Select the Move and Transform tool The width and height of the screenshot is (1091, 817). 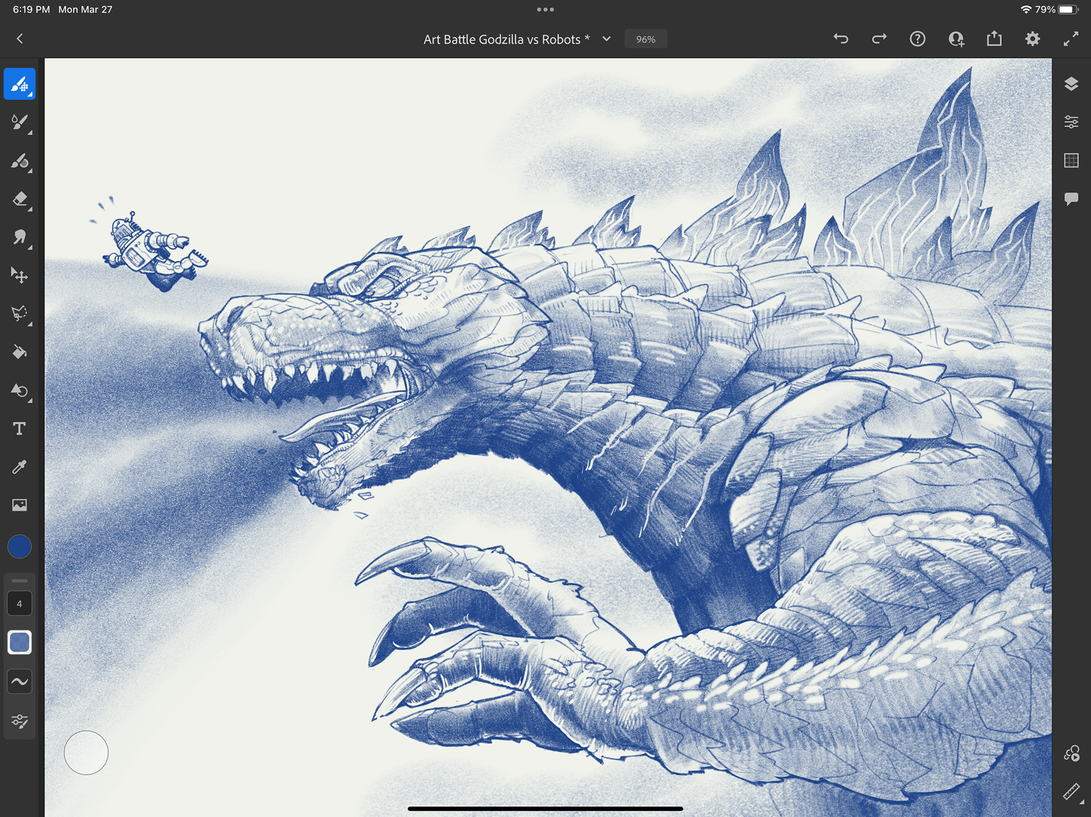[19, 275]
